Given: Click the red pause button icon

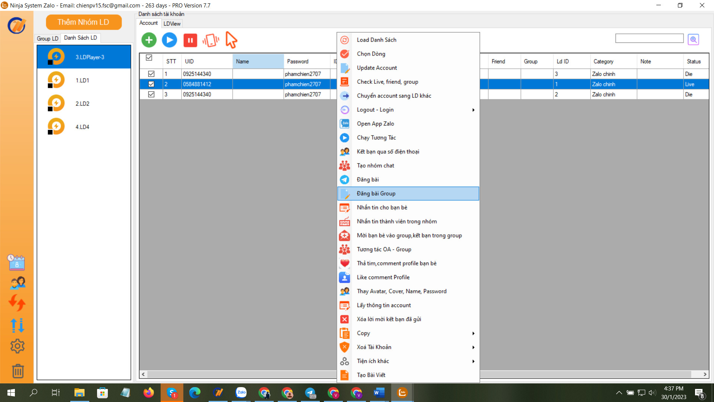Looking at the screenshot, I should click(x=190, y=40).
